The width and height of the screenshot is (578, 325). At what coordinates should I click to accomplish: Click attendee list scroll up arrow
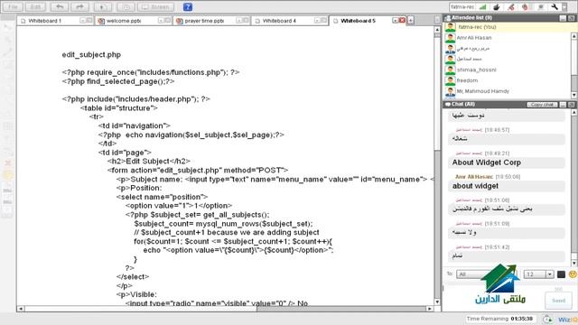[x=574, y=36]
